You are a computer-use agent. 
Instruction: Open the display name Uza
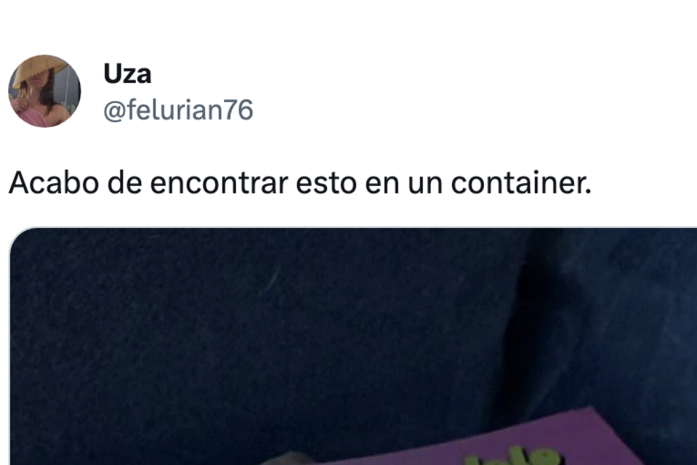(127, 74)
